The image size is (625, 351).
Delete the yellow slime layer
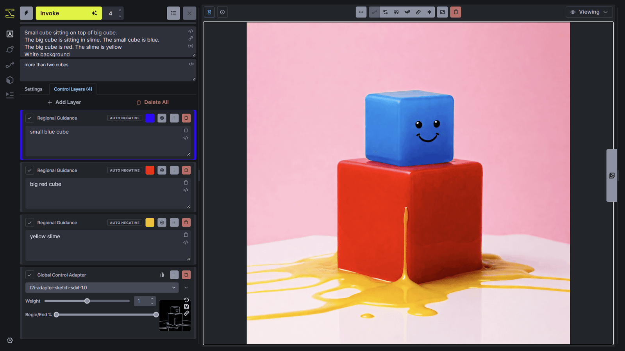pos(186,222)
